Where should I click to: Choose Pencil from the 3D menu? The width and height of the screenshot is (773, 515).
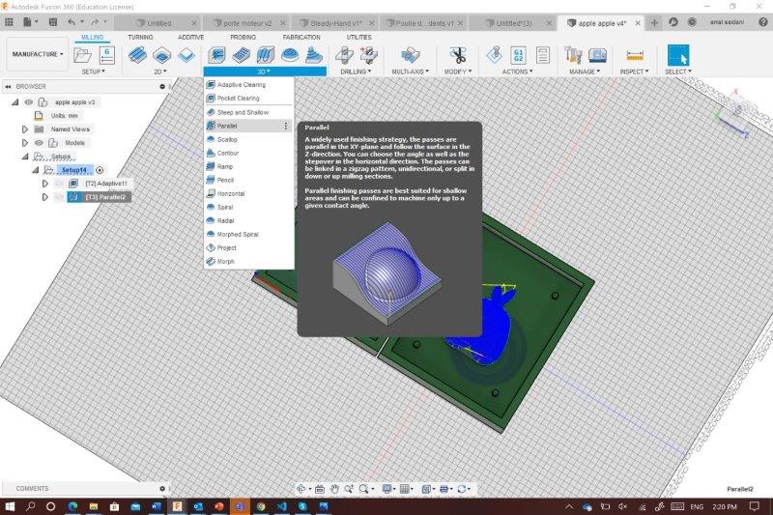click(x=248, y=181)
